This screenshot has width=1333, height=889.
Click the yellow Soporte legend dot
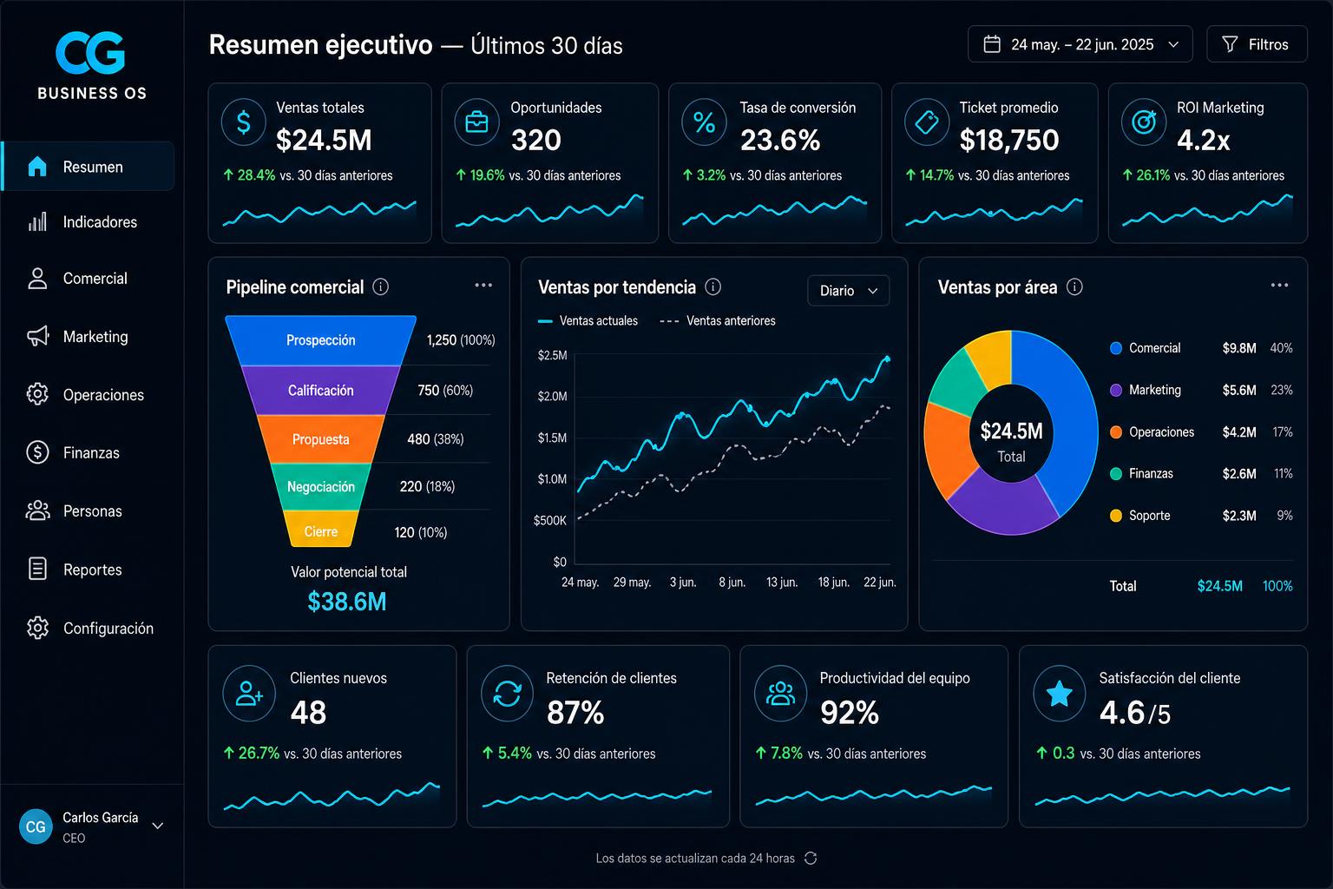1116,515
